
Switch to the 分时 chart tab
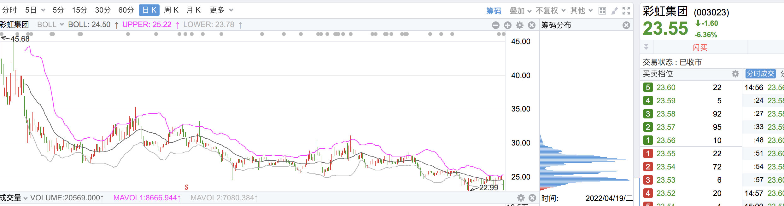click(x=9, y=10)
